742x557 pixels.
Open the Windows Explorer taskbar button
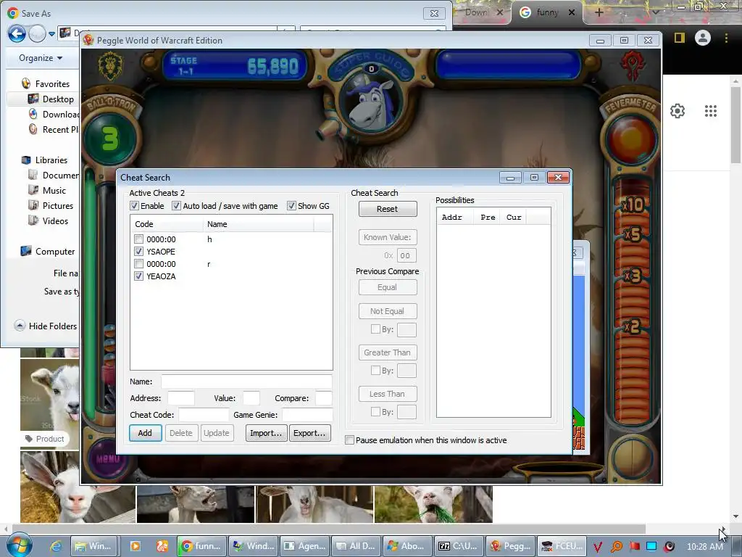(93, 546)
